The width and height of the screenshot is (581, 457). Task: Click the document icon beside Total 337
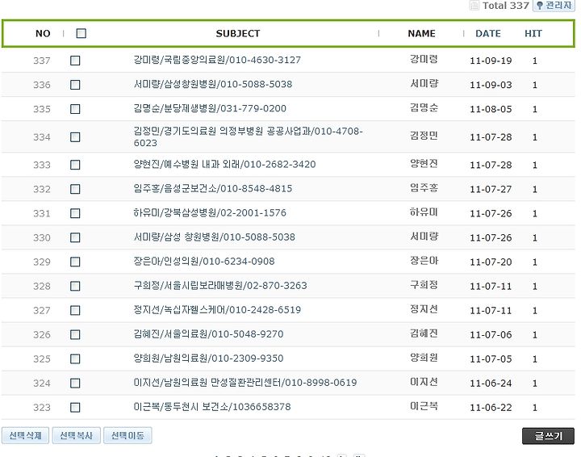[x=474, y=5]
